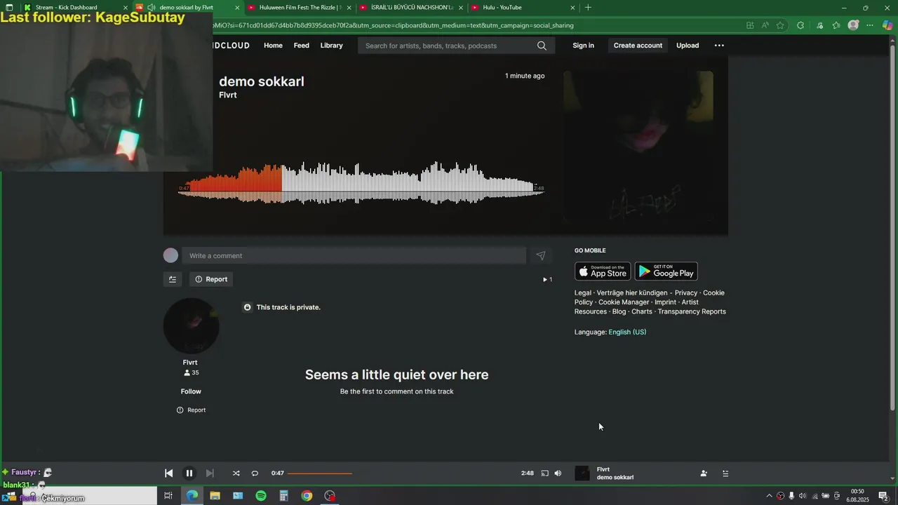898x505 pixels.
Task: Open the Blog footer link
Action: (x=619, y=311)
